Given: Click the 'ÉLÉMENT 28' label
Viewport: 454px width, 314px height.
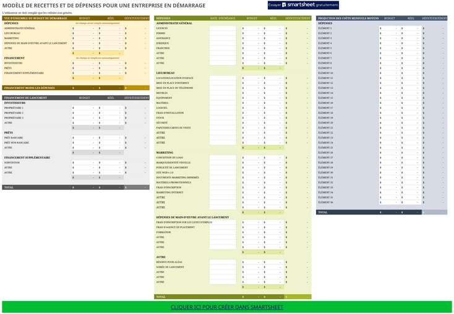Looking at the screenshot, I should coord(325,163).
